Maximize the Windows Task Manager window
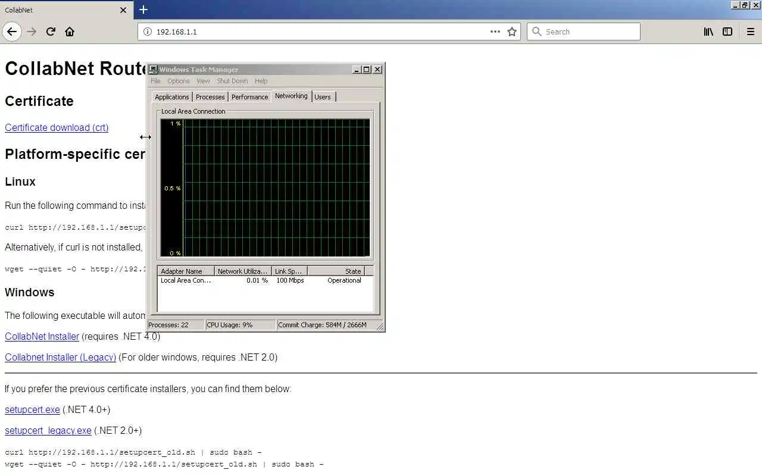This screenshot has height=476, width=762. pyautogui.click(x=366, y=70)
